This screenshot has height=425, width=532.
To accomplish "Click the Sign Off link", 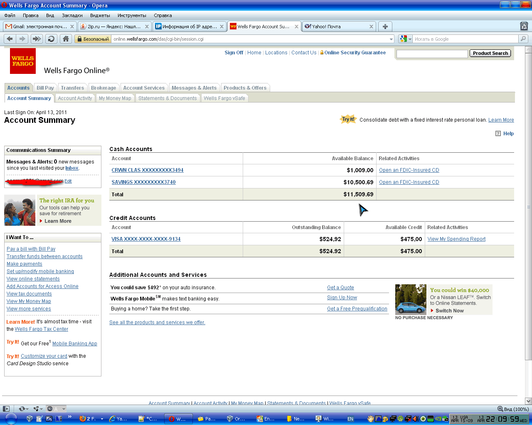I will coord(234,53).
